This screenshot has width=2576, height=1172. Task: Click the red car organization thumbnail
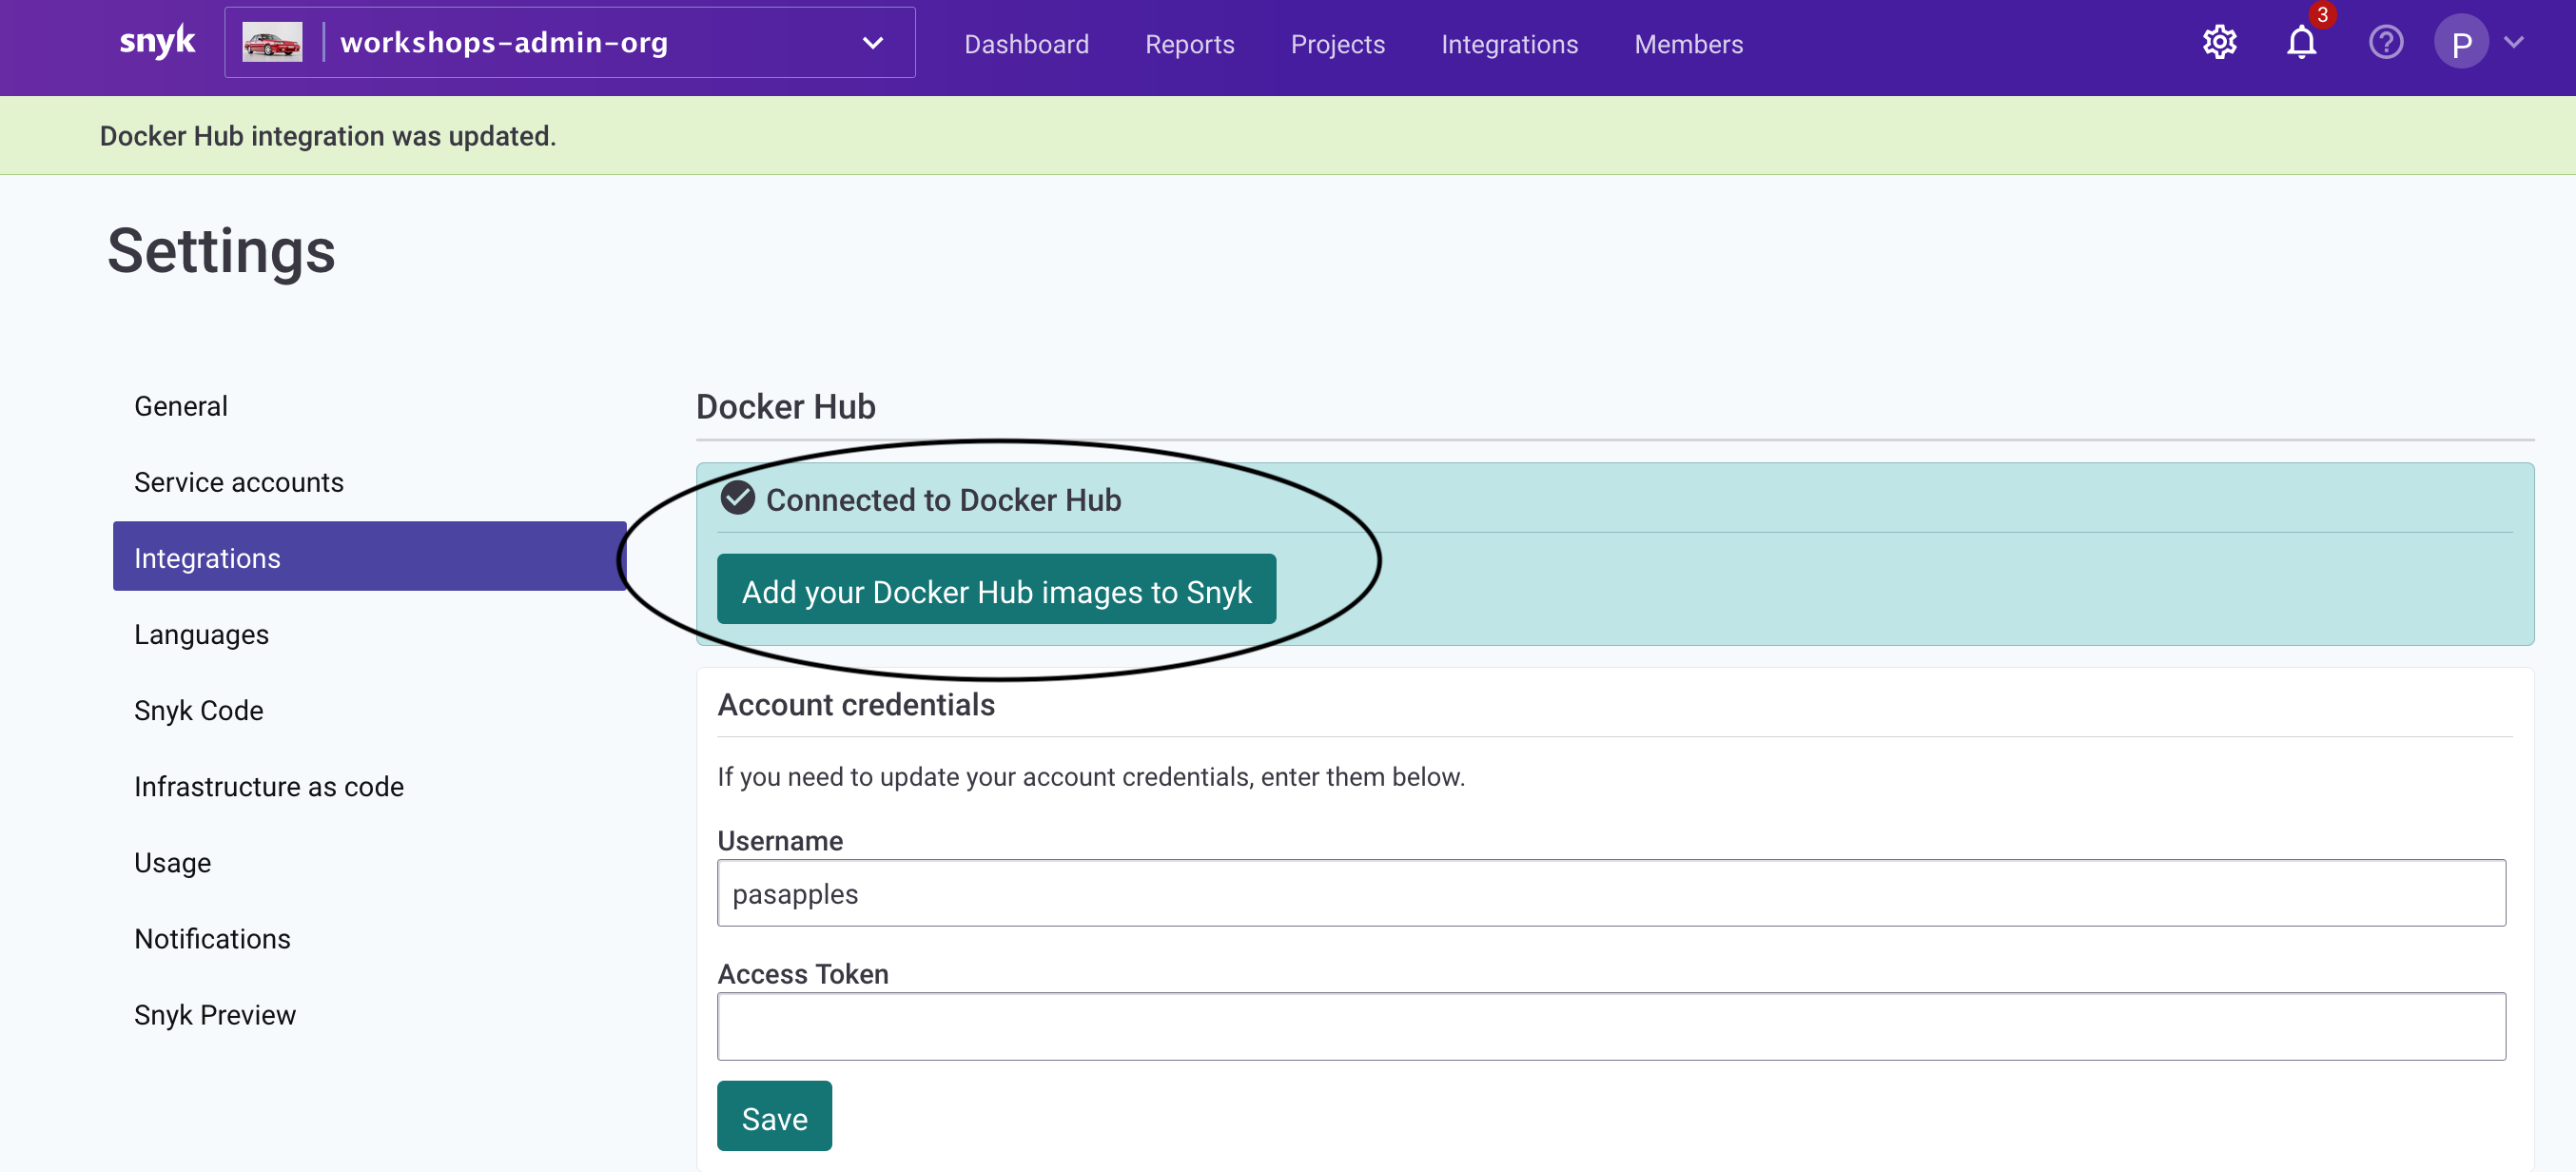[272, 43]
